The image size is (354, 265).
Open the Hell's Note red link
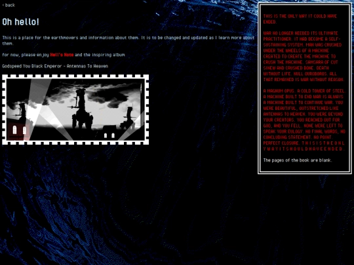[62, 55]
